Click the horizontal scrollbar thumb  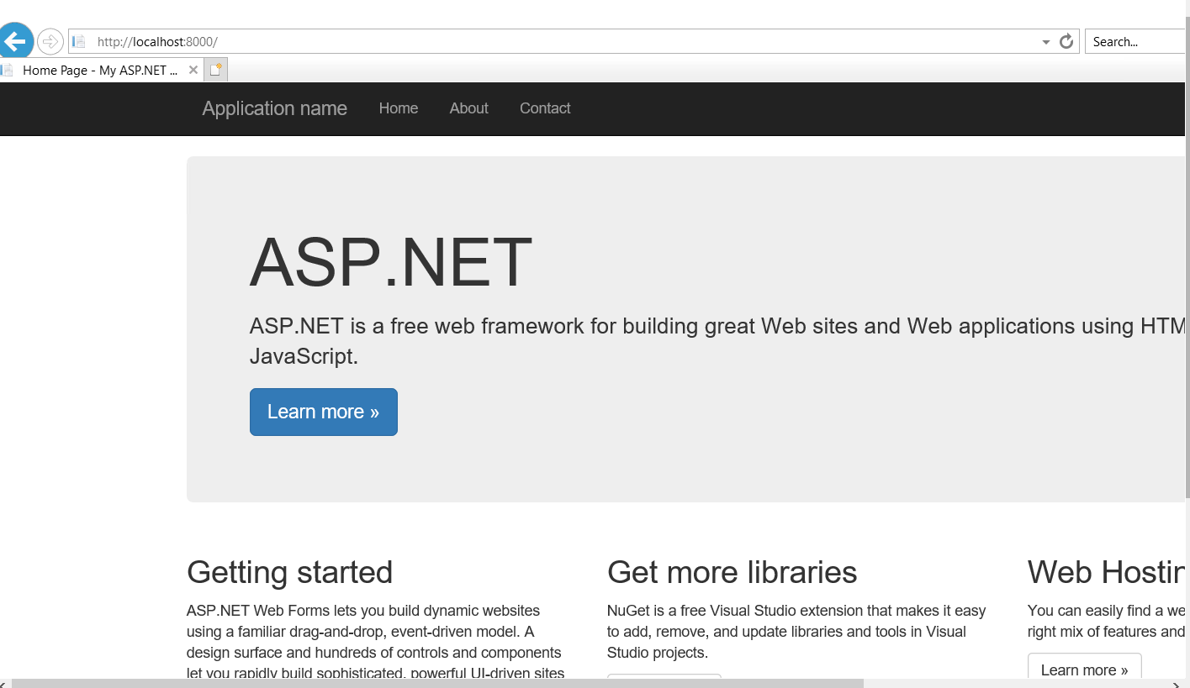pyautogui.click(x=437, y=684)
